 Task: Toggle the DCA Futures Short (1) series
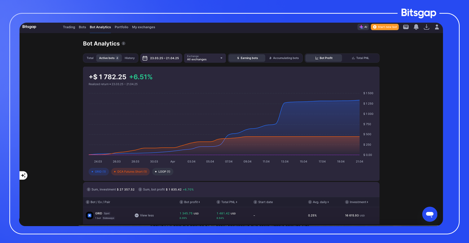(x=130, y=172)
